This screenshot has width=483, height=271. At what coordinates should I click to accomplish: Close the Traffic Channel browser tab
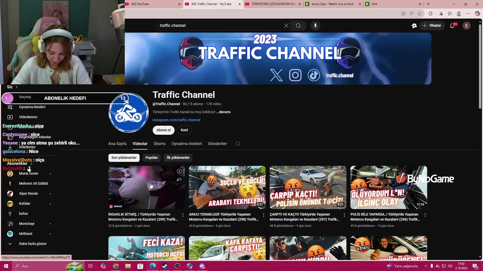240,4
